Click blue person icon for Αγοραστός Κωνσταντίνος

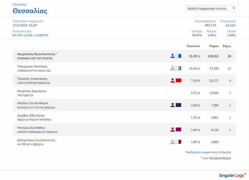(173, 56)
